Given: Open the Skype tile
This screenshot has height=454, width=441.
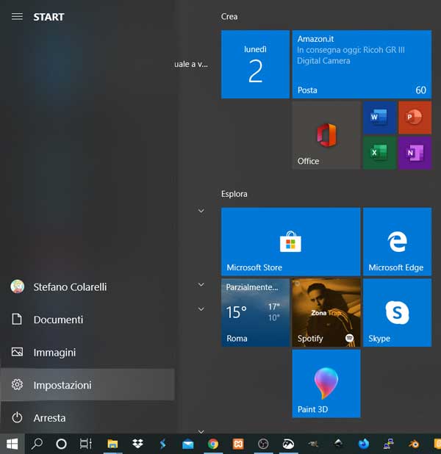Looking at the screenshot, I should point(397,312).
